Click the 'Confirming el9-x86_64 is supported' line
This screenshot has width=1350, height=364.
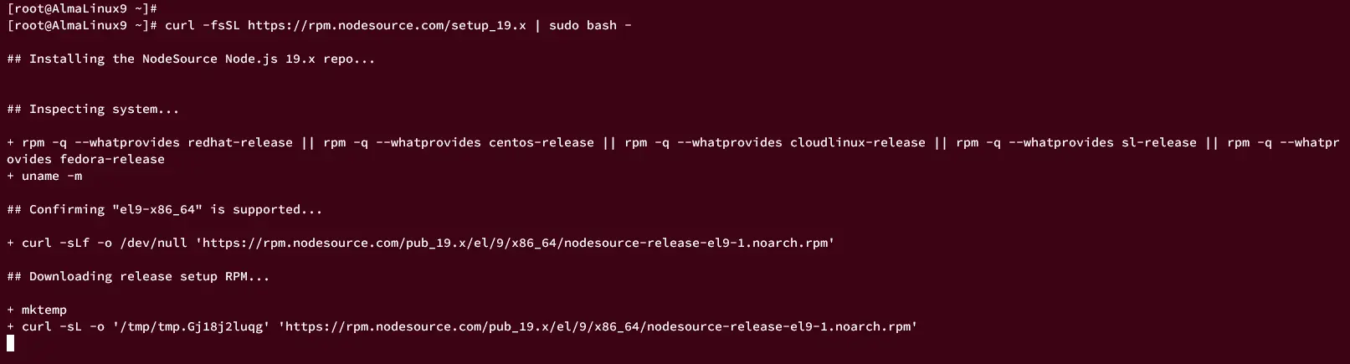165,209
